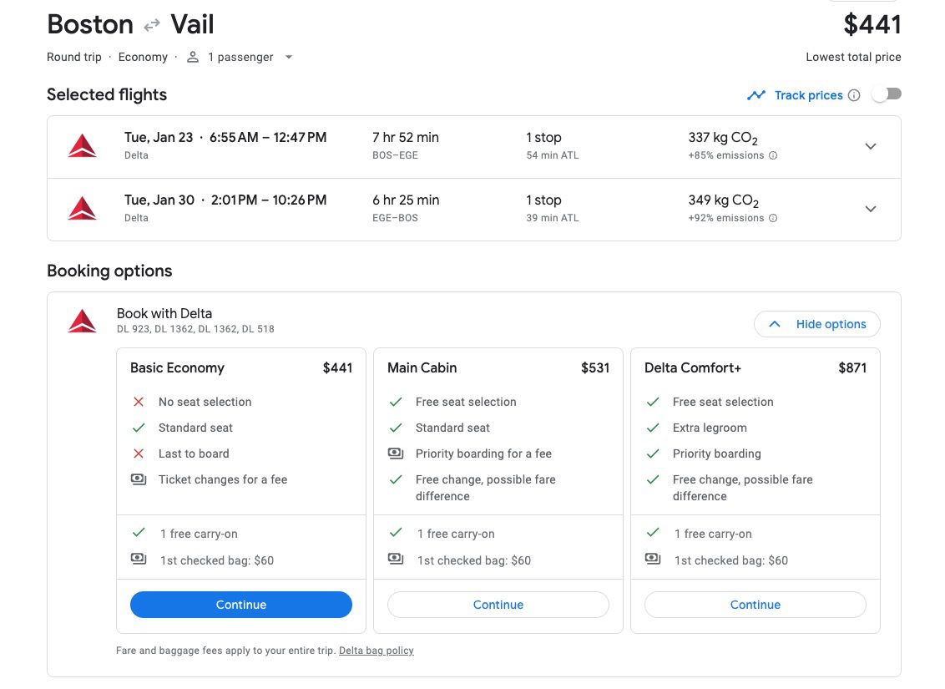The width and height of the screenshot is (945, 689).
Task: Click the Track prices info icon
Action: [x=853, y=95]
